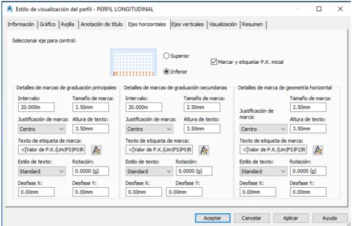Focus secondary marks Desfase X field
Viewport: 352px width, 226px height.
(143, 192)
